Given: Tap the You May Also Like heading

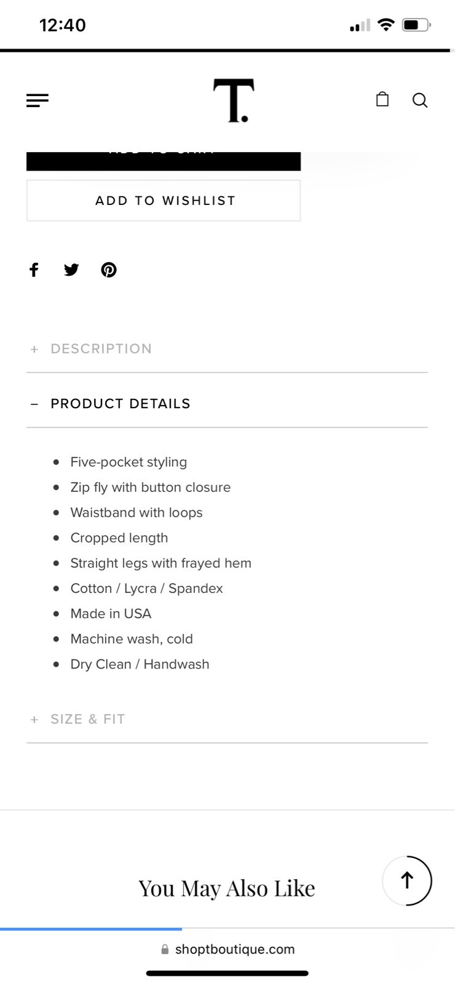Looking at the screenshot, I should (227, 888).
